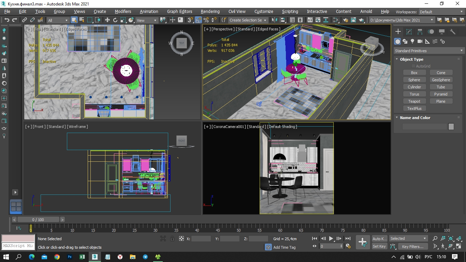The image size is (466, 262).
Task: Open the selection filter 'All' dropdown
Action: (x=58, y=20)
